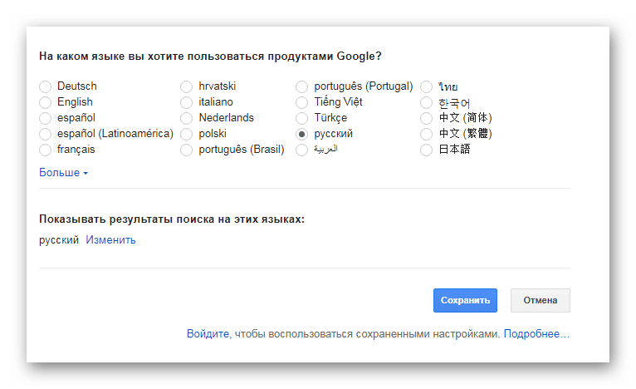Open the Изменить search languages link

click(x=110, y=240)
